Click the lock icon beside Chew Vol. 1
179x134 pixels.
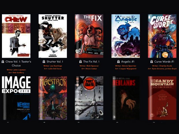[x=3, y=62]
